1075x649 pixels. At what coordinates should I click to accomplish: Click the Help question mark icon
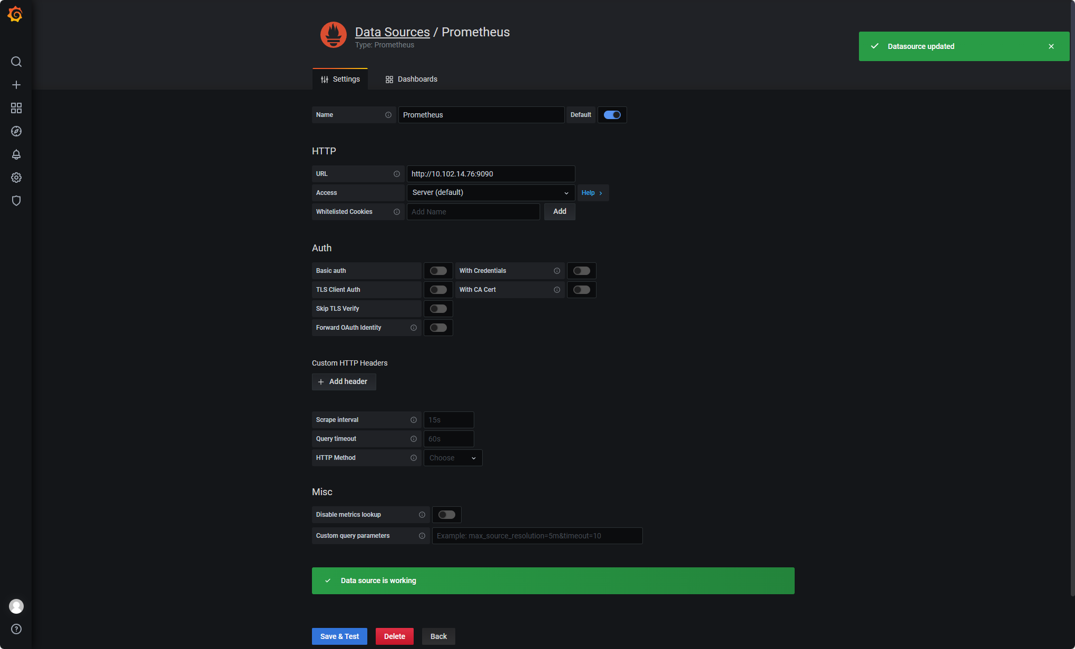(16, 629)
